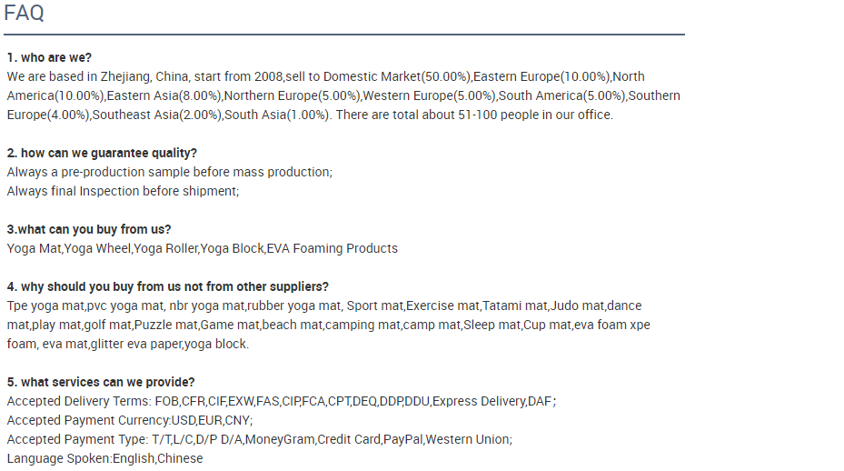Click the line starting "mat,play mat,golf mat"
Viewport: 844px width, 471px height.
click(x=329, y=325)
